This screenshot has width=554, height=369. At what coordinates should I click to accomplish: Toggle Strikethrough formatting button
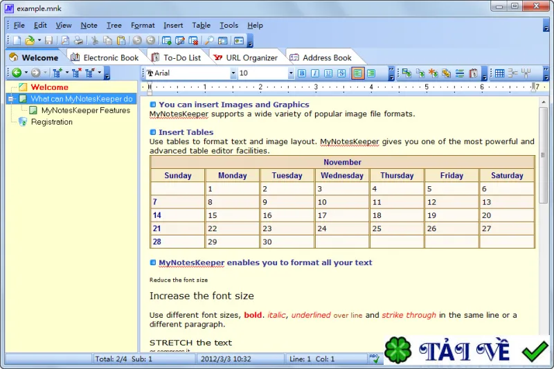(x=341, y=73)
